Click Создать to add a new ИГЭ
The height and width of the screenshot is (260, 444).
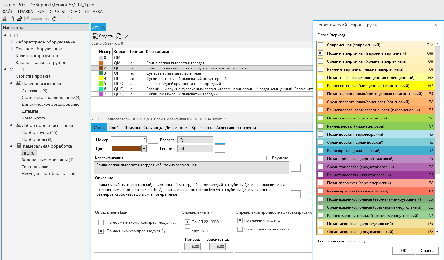click(x=103, y=36)
